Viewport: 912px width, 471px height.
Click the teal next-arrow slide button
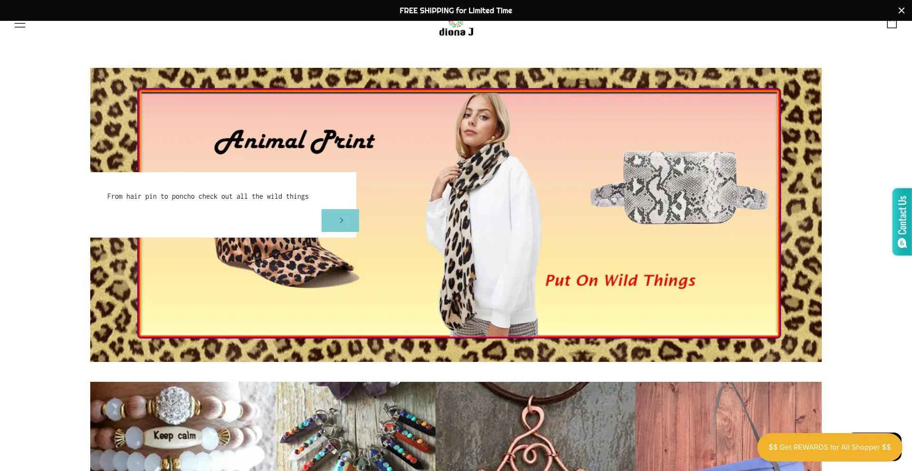coord(340,221)
